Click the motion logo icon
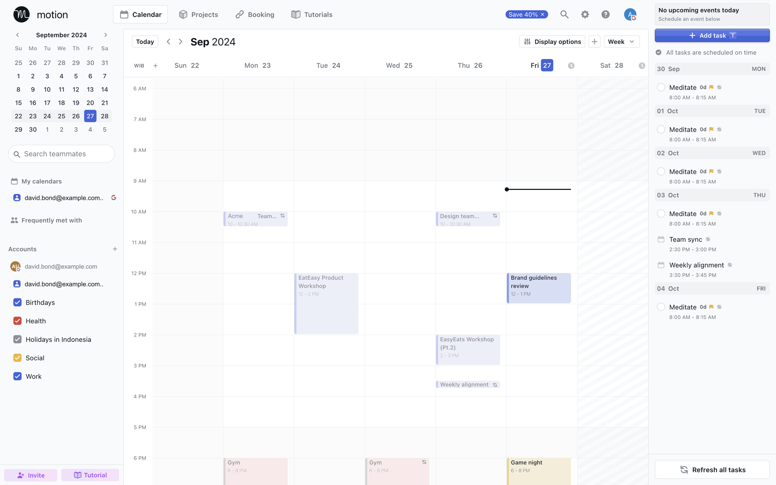Viewport: 776px width, 485px height. pyautogui.click(x=21, y=15)
